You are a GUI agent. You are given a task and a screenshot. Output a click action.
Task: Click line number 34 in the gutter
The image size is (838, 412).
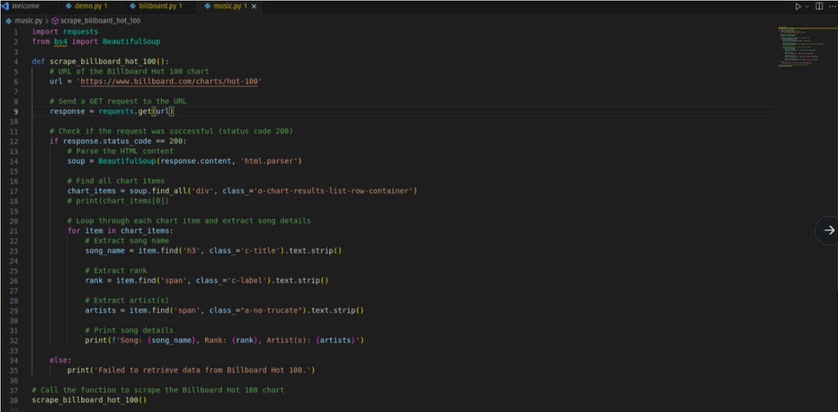(x=15, y=360)
